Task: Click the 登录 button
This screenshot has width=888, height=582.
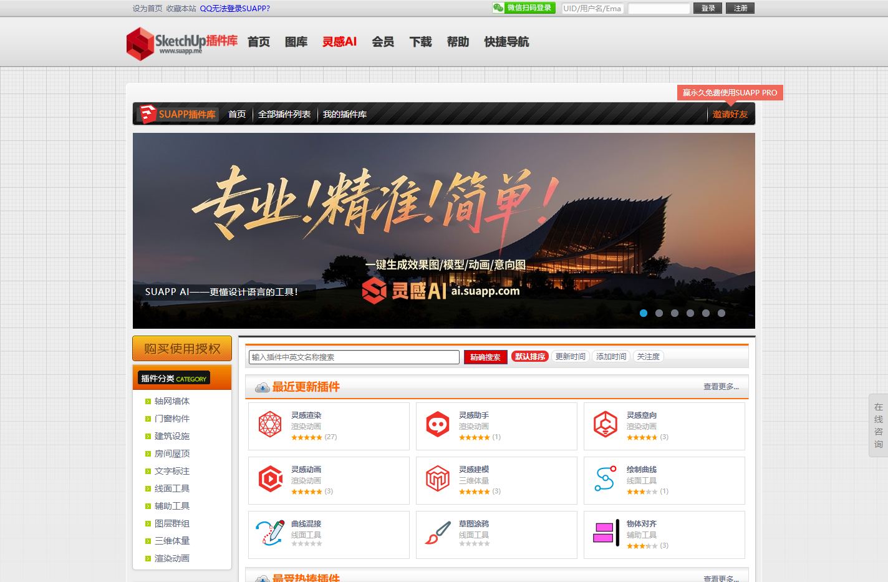Action: [x=708, y=8]
